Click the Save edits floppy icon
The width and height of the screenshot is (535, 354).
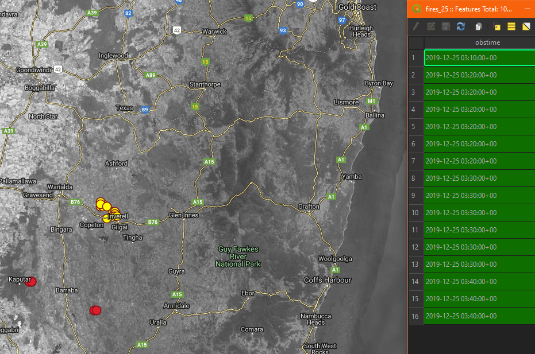[445, 26]
